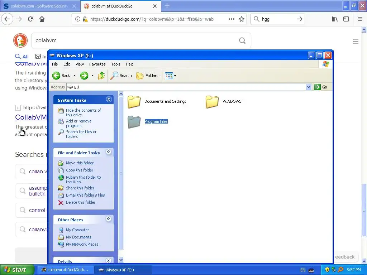Open My Documents from Other Places
This screenshot has height=275, width=367.
[78, 237]
